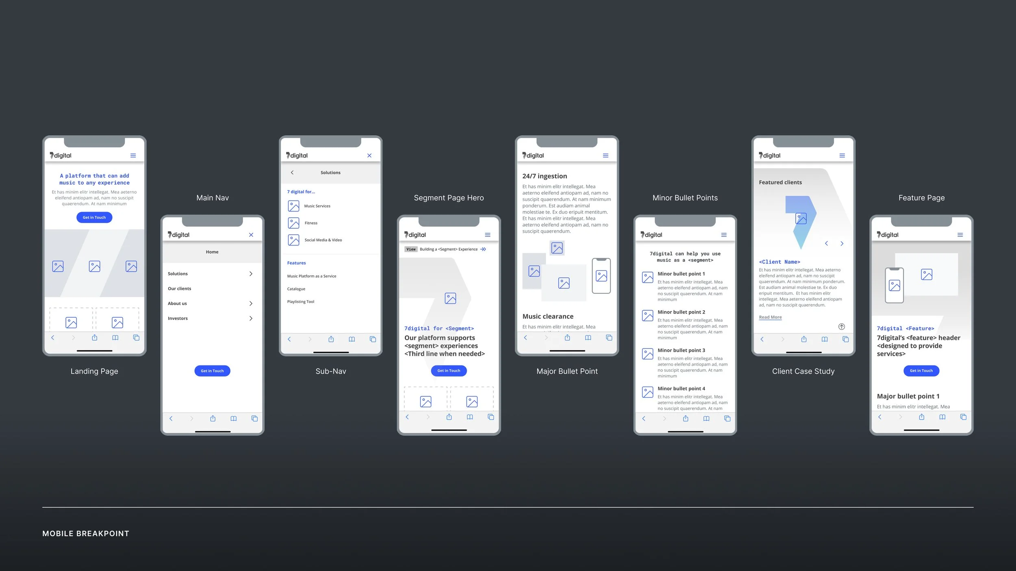This screenshot has width=1016, height=571.
Task: Click tabs icon in Sub-Nav browser bar
Action: click(x=373, y=339)
